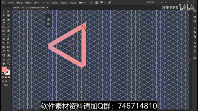Open the 效果(C) Effect menu
The image size is (198, 111).
click(55, 3)
